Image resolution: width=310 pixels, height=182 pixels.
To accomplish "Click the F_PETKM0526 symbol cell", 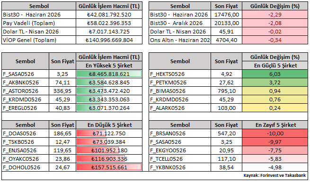I will (180, 83).
